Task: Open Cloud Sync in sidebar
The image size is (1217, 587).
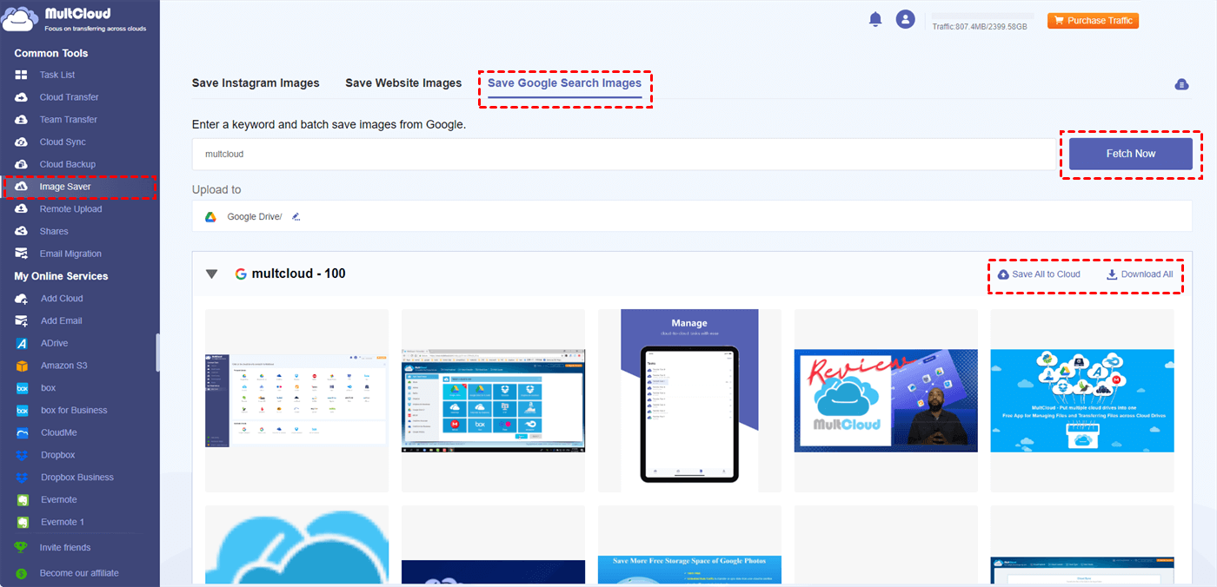Action: coord(63,142)
